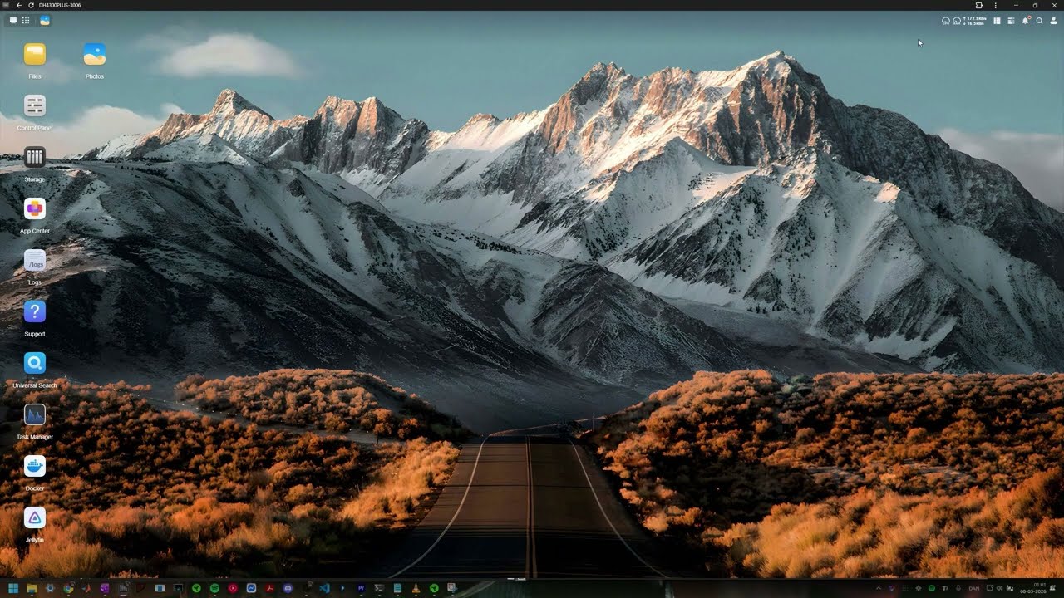Go back using browser back arrow
Screen dimensions: 1064x598
coord(19,5)
